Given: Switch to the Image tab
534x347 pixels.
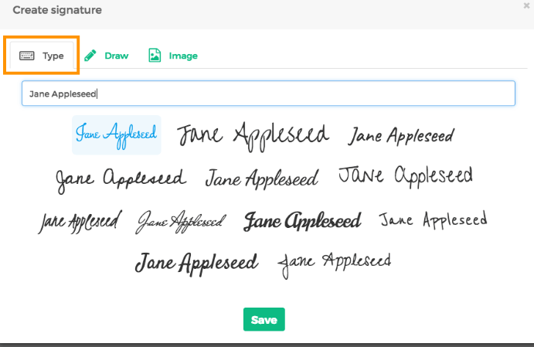Looking at the screenshot, I should [x=173, y=56].
